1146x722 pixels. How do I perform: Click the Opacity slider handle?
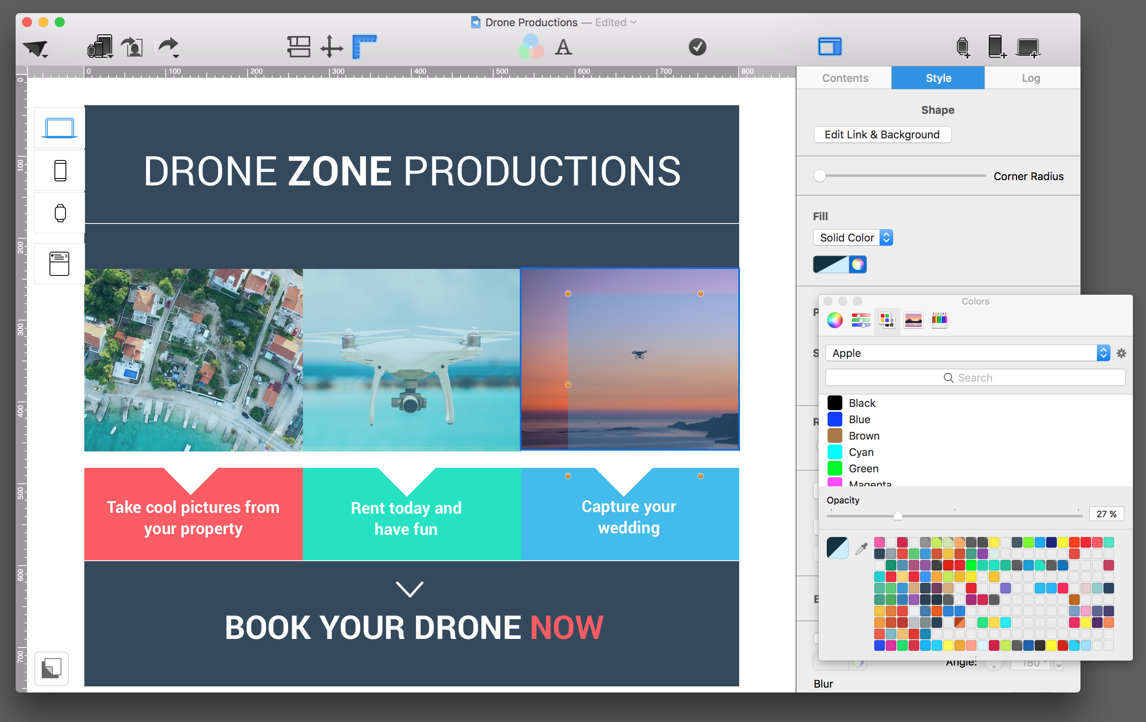tap(898, 515)
